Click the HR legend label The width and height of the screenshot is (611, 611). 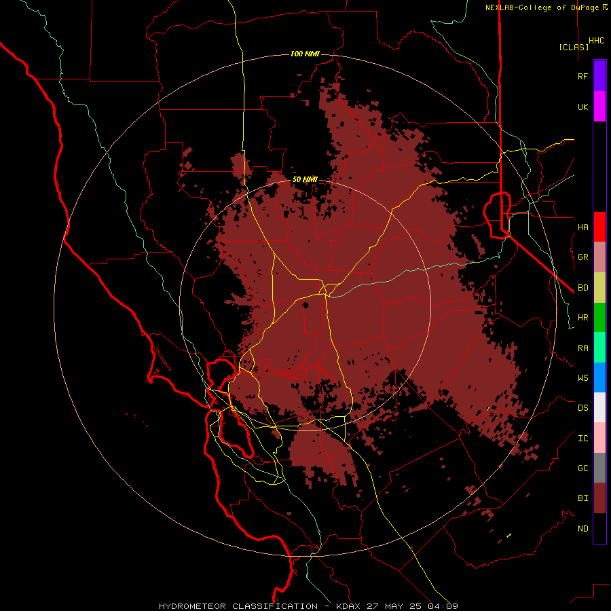(582, 318)
